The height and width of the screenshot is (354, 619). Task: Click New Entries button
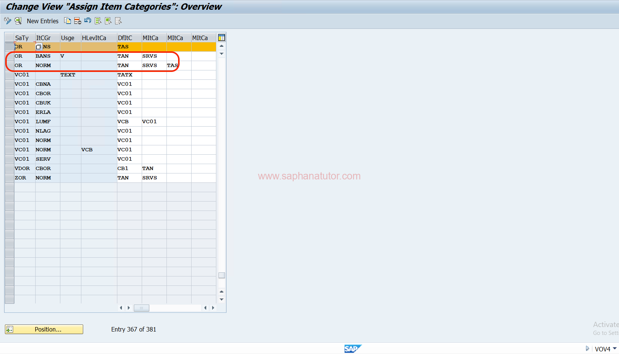(43, 21)
